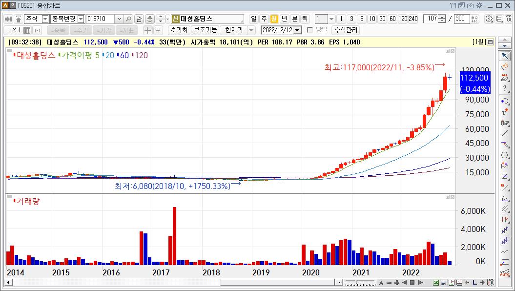Click the Excel export icon in bottom bar

click(x=436, y=283)
